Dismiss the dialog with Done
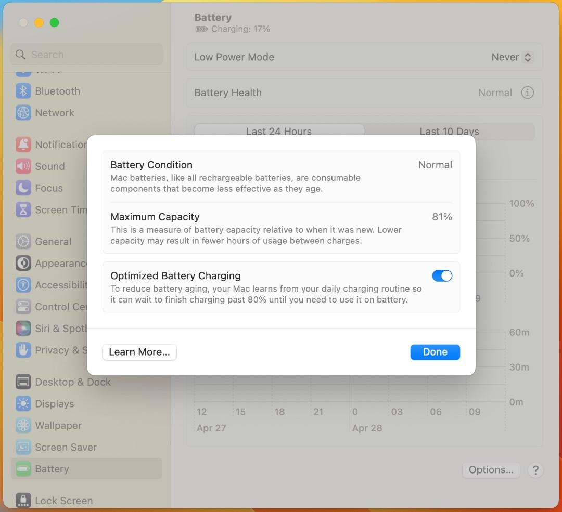 tap(435, 352)
